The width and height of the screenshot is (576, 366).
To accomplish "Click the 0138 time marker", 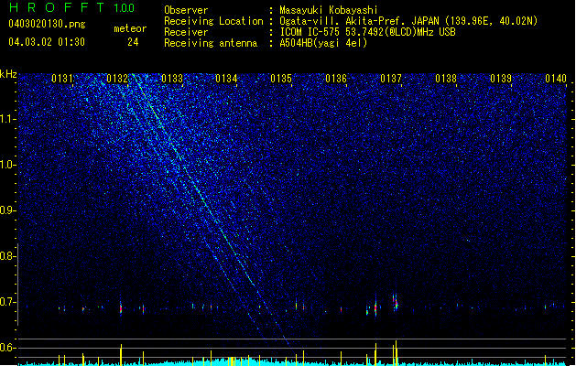I will (446, 79).
